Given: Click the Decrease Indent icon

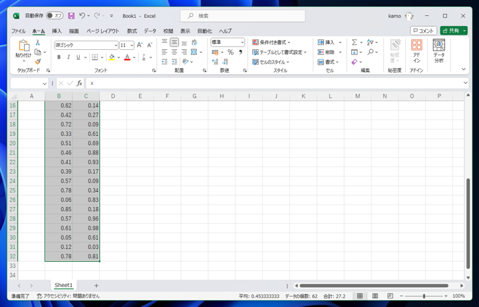Looking at the screenshot, I should click(x=164, y=62).
